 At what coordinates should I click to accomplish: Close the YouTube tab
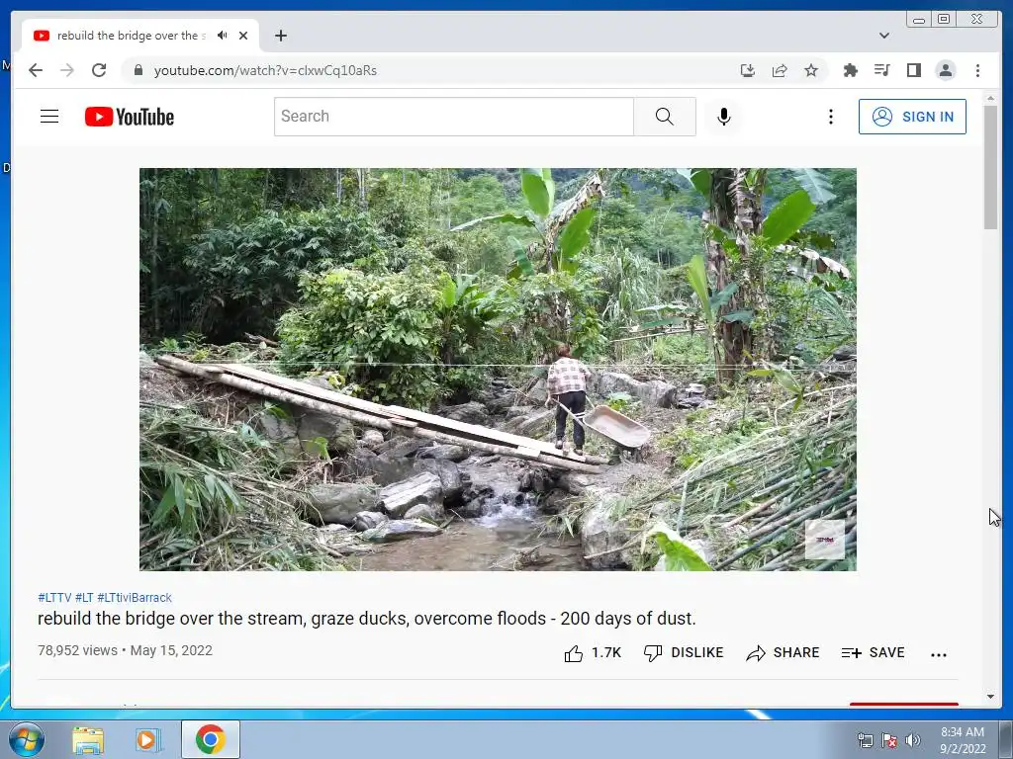pos(243,36)
